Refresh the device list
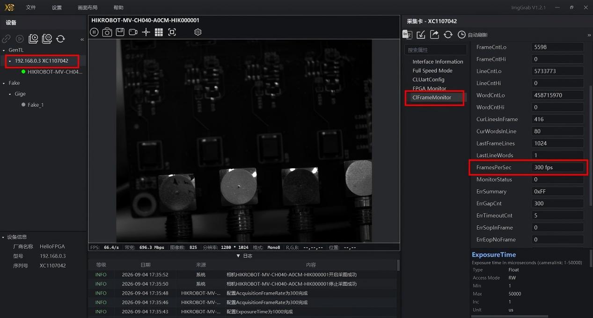 (x=60, y=39)
